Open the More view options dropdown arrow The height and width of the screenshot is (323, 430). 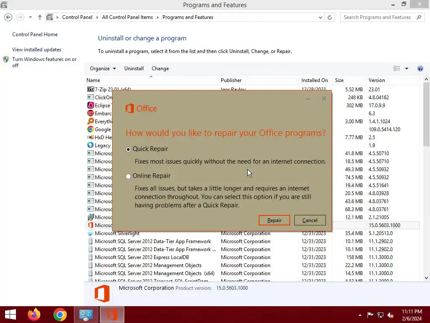[x=406, y=69]
